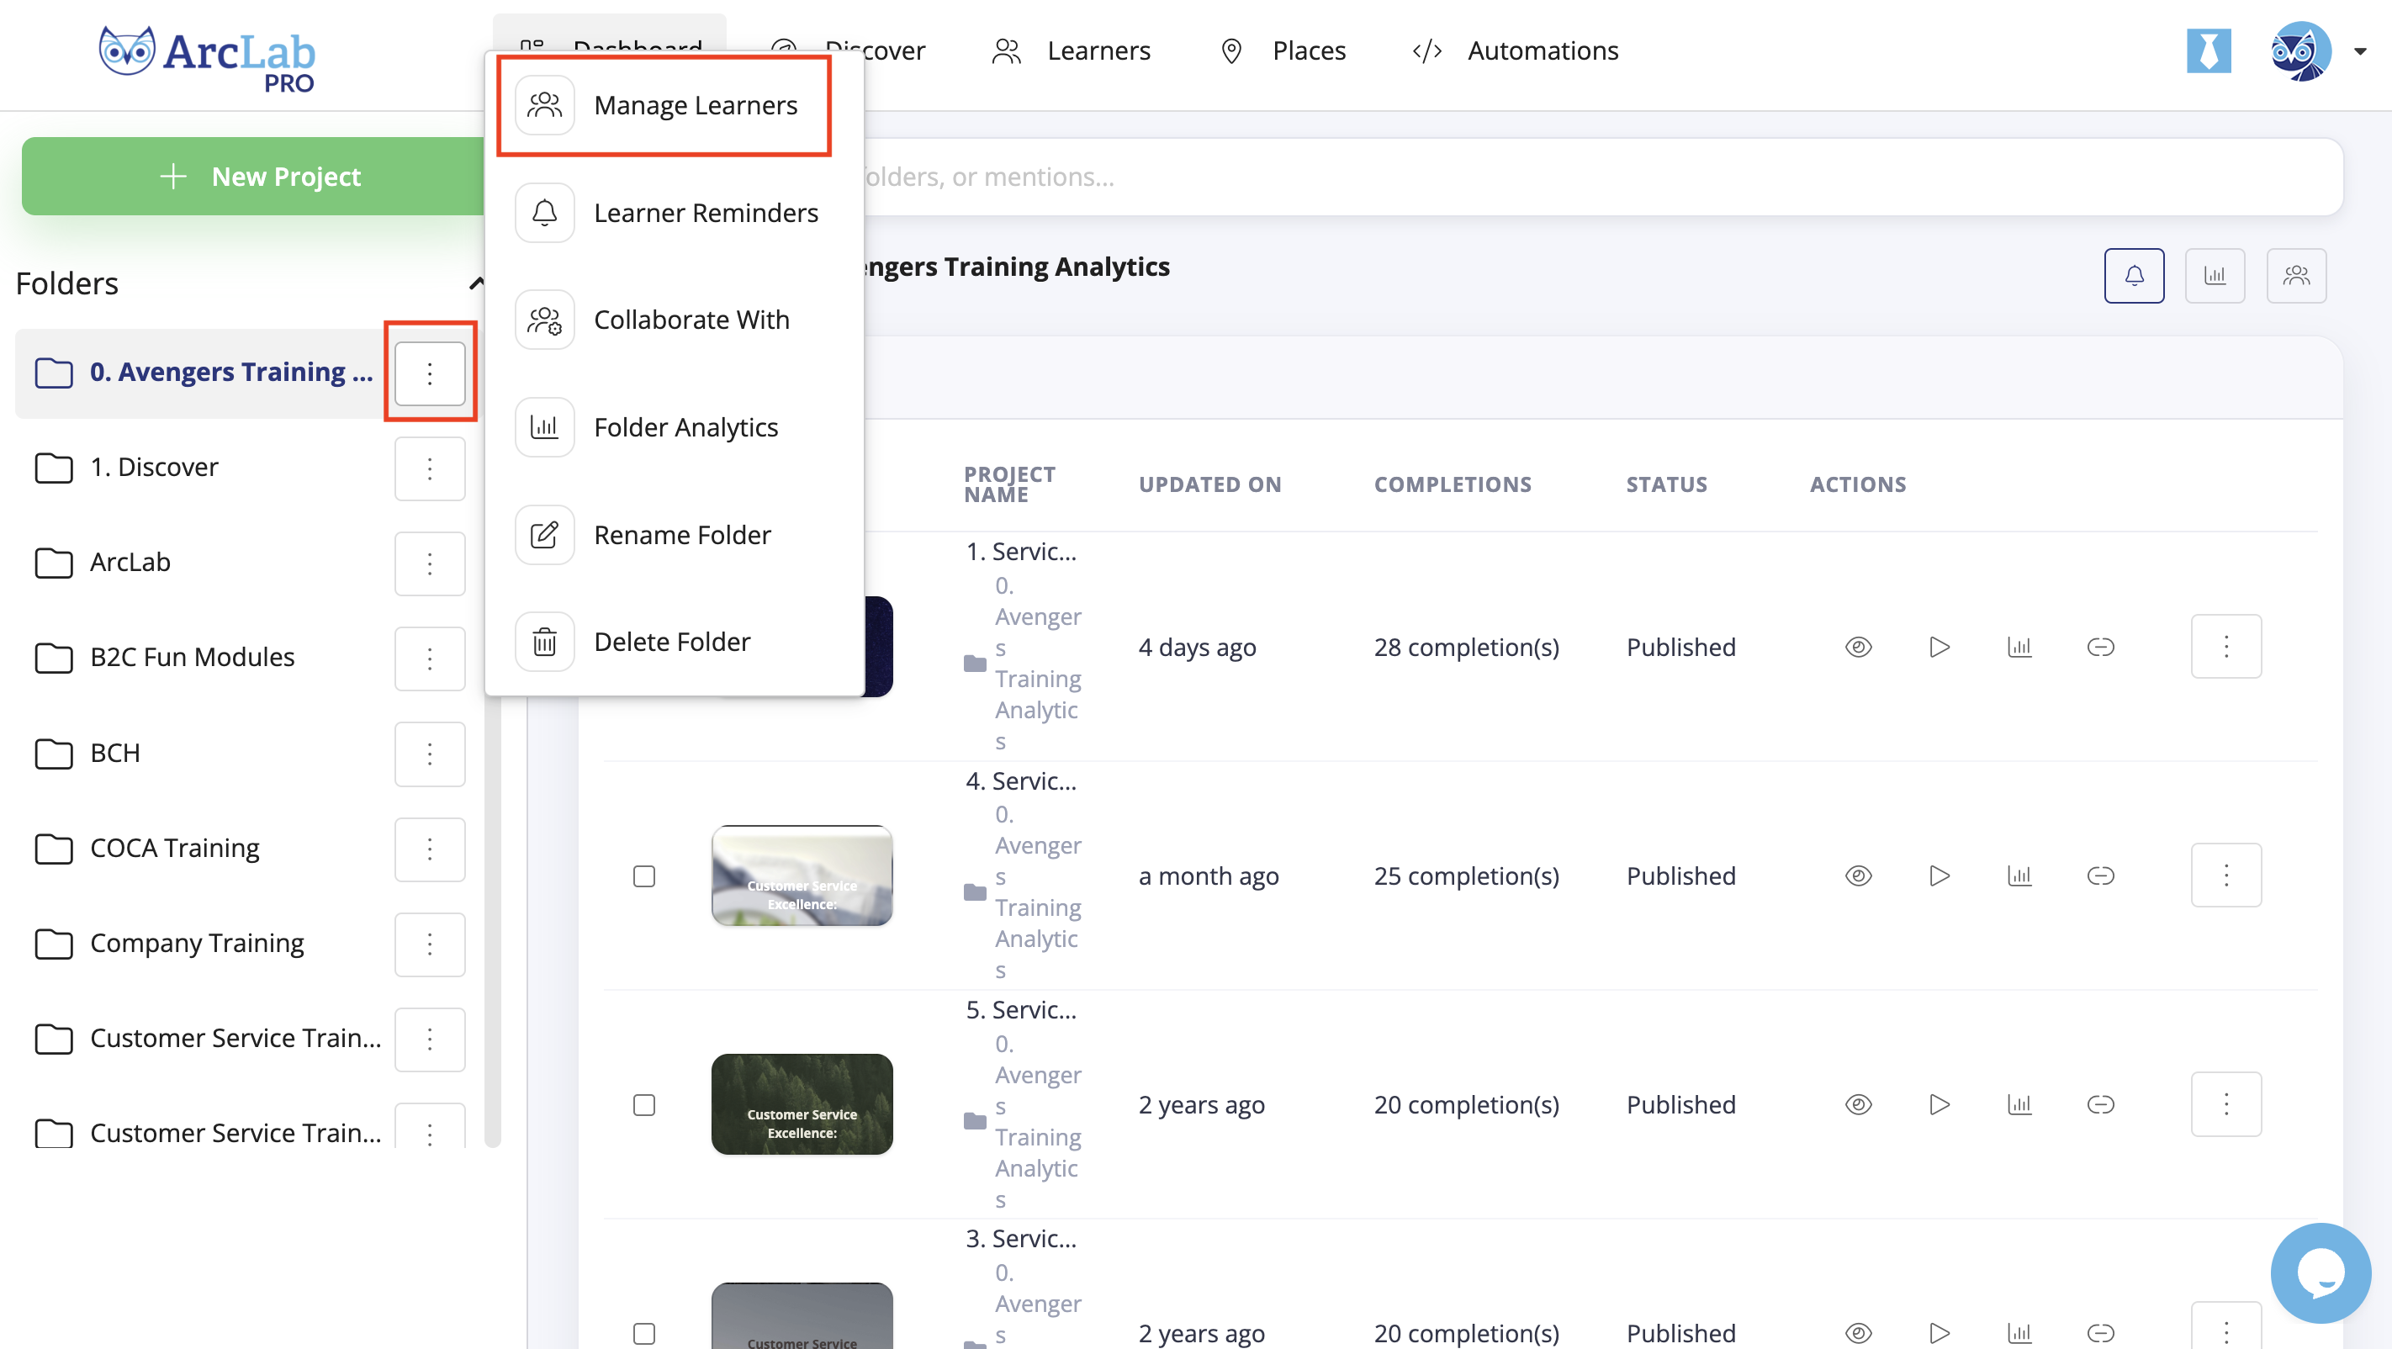Open analytics for the 25 completions project

2019,876
